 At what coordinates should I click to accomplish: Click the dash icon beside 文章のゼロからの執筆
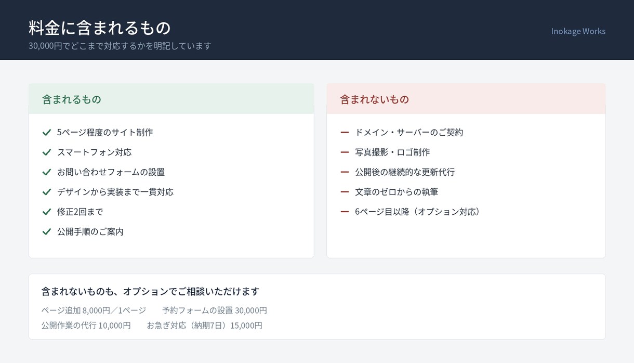point(345,191)
